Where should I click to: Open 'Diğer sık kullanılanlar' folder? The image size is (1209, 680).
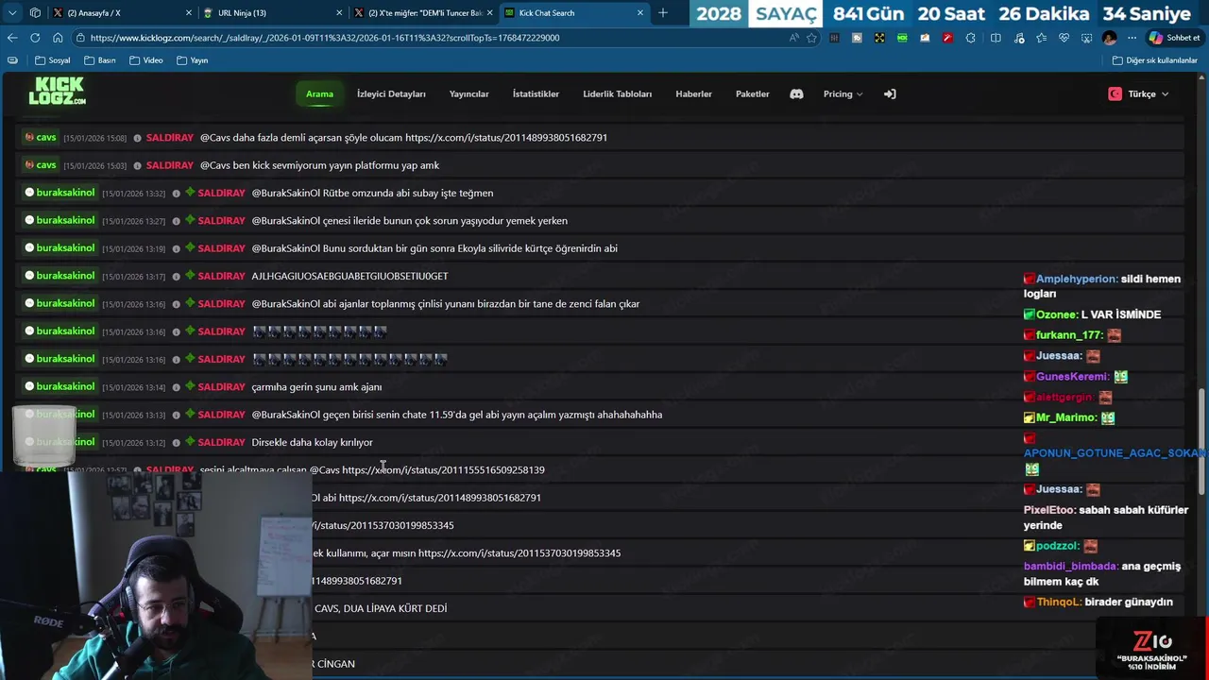(1155, 60)
